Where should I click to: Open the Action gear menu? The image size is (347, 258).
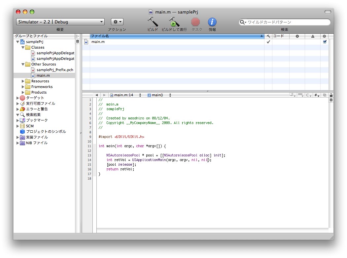coord(117,22)
